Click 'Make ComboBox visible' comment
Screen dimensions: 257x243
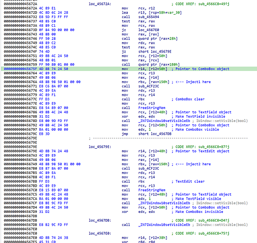(x=197, y=129)
